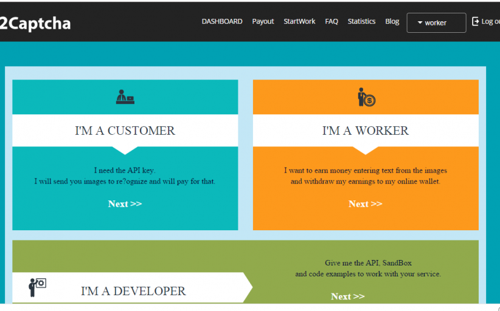The image size is (500, 311).
Task: Click Next in the worker card
Action: (x=366, y=203)
